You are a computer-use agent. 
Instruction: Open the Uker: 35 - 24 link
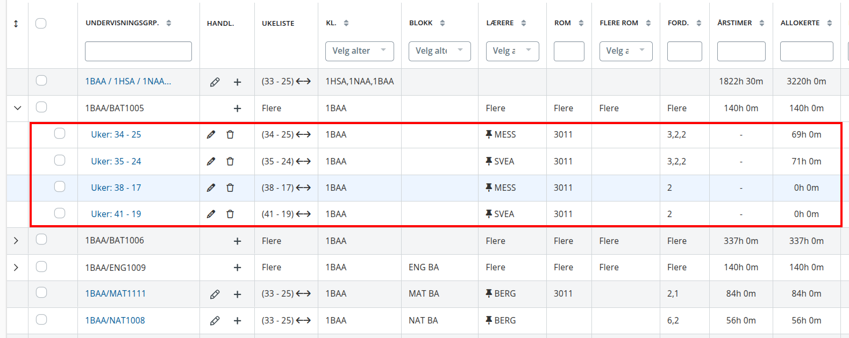tap(116, 161)
